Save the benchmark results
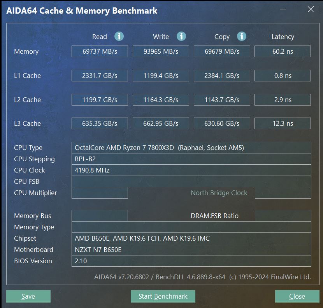This screenshot has width=323, height=308. (28, 296)
